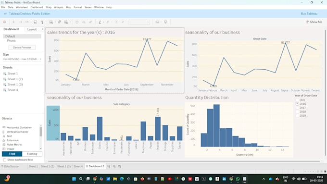Select the Floating layout toggle
Screen dimensions: 327x184
tap(32, 154)
